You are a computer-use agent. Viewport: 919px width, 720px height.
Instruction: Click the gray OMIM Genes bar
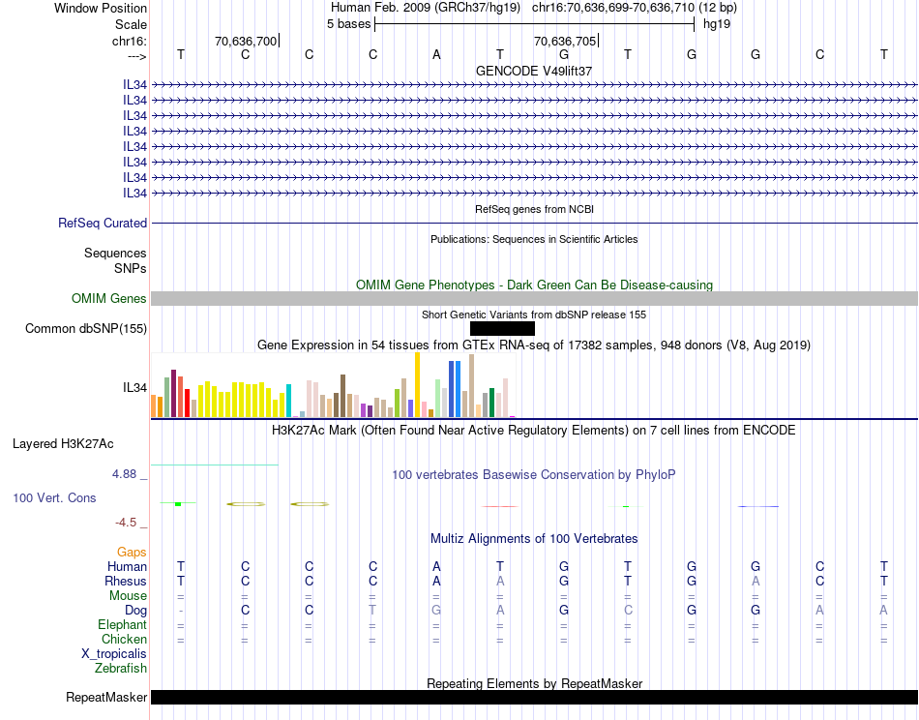coord(534,298)
